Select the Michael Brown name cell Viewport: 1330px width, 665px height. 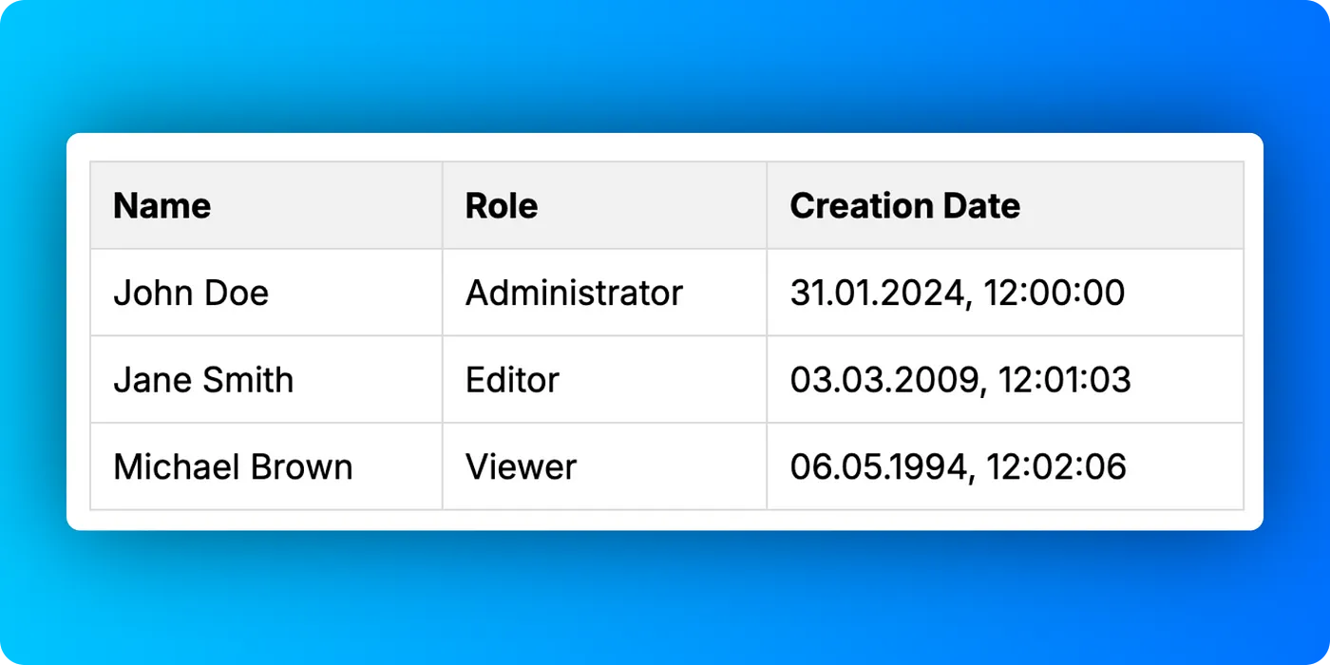233,465
